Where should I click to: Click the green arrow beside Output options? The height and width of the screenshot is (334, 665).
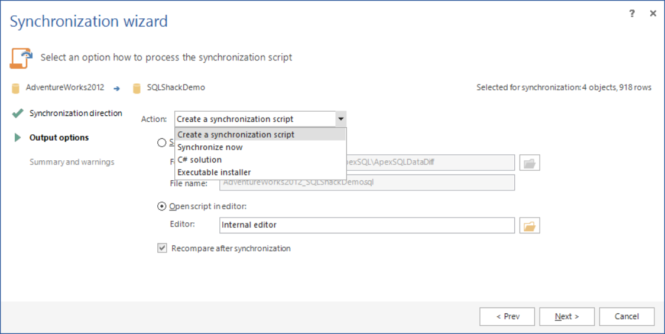(x=18, y=138)
